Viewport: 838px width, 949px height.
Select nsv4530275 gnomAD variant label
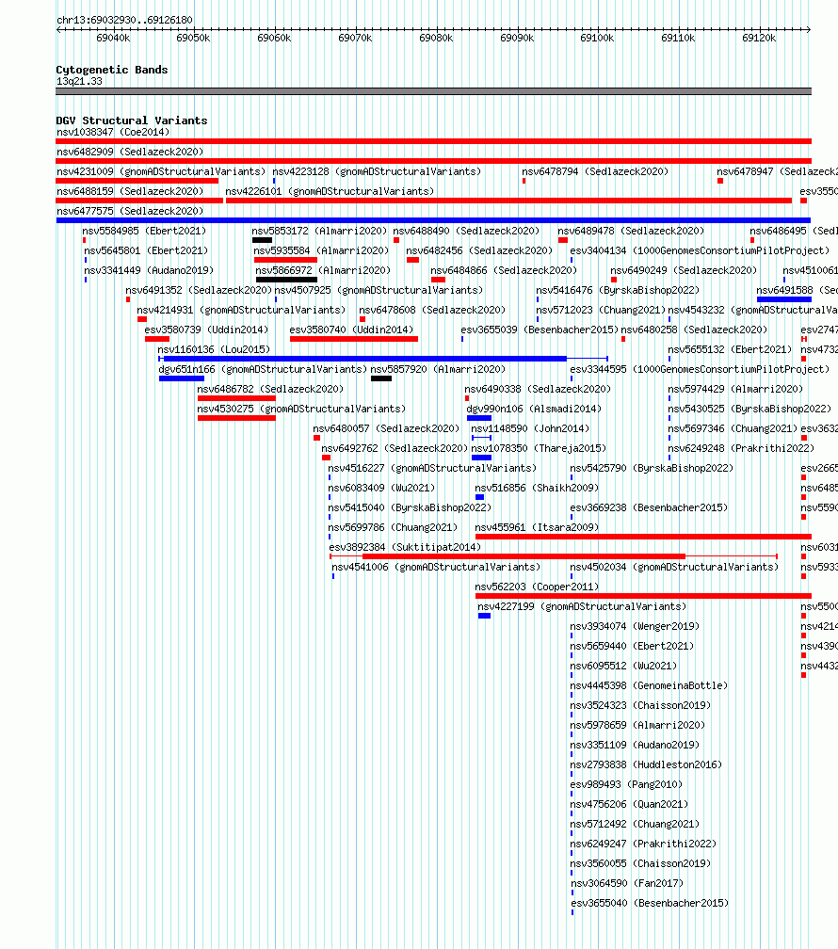301,410
